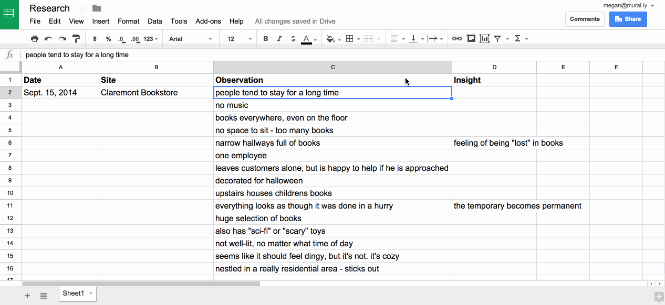Toggle bold formatting
The image size is (665, 305).
pyautogui.click(x=266, y=39)
